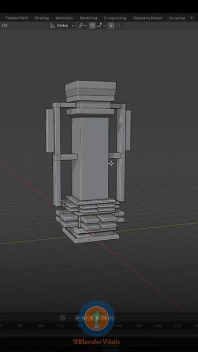This screenshot has height=352, width=198.
Task: Click the jump to start playback icon
Action: (x=77, y=318)
